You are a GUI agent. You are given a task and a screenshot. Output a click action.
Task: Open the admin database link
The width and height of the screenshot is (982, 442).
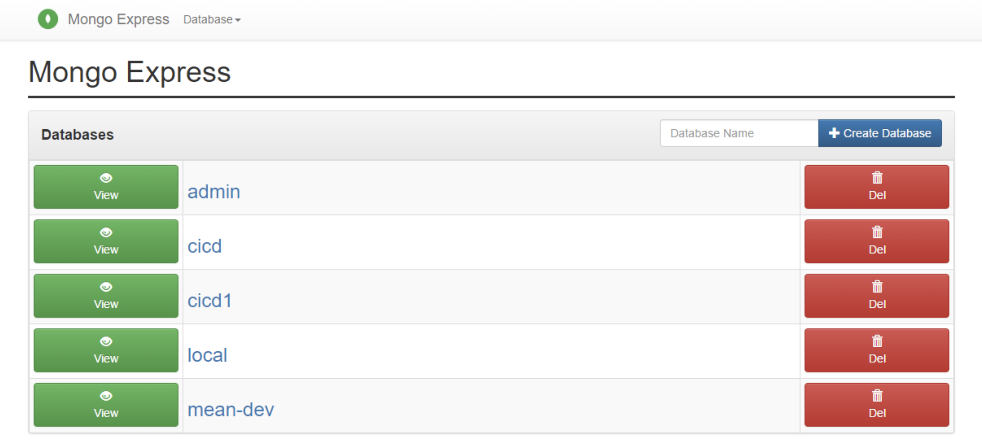pos(214,192)
